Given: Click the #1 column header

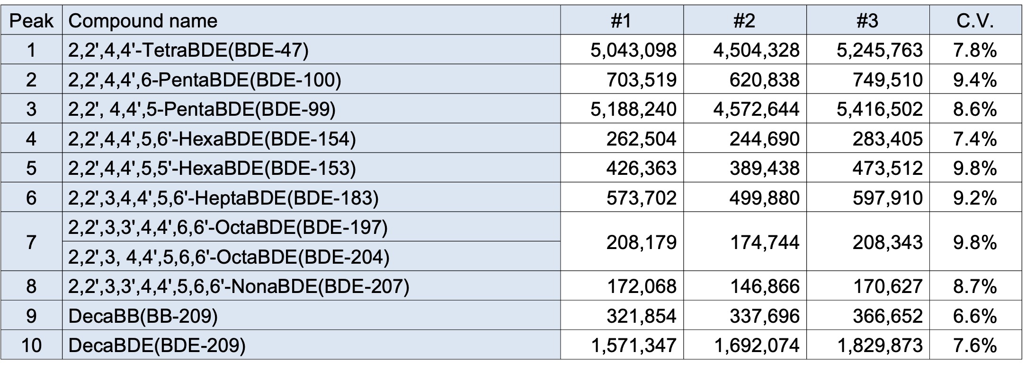Looking at the screenshot, I should [x=621, y=21].
